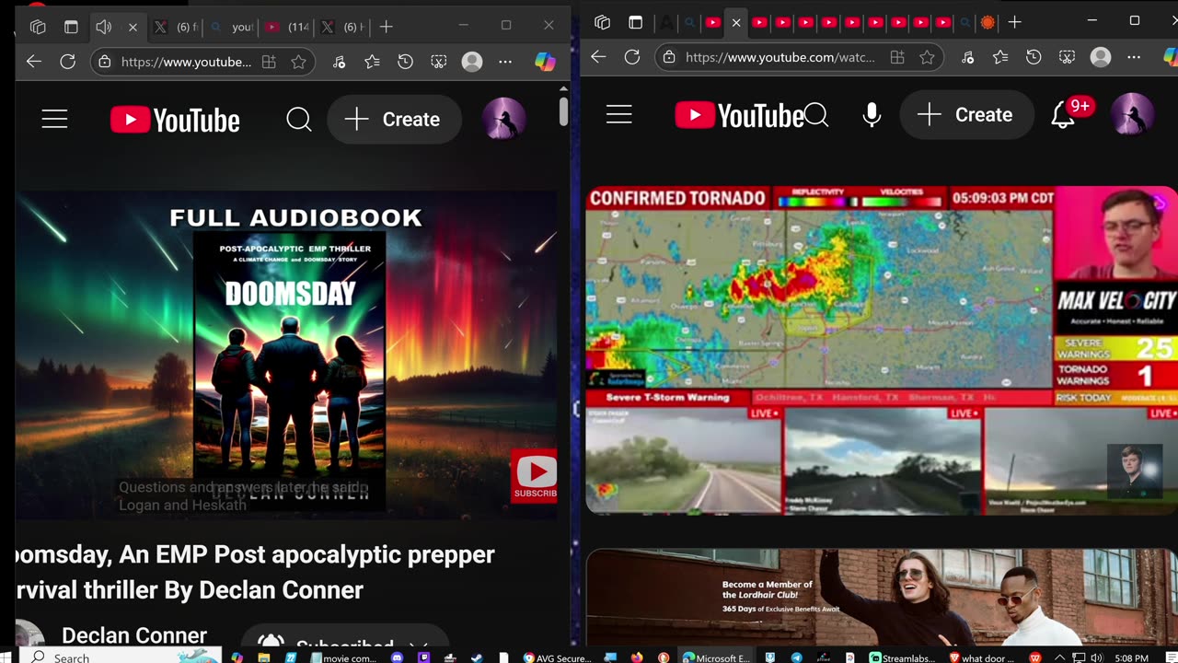1178x663 pixels.
Task: Favorite this page using star in left browser
Action: [298, 62]
